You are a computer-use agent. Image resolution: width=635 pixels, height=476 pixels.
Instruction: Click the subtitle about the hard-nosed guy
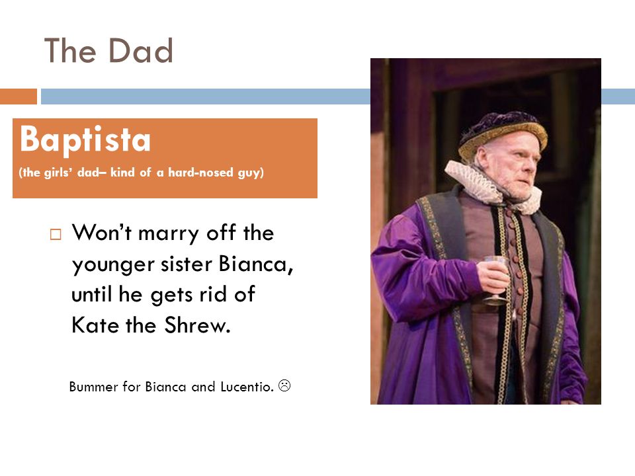[x=142, y=173]
